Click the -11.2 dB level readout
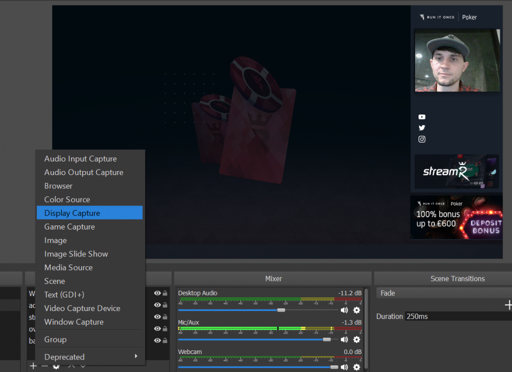This screenshot has width=512, height=372. pos(349,293)
